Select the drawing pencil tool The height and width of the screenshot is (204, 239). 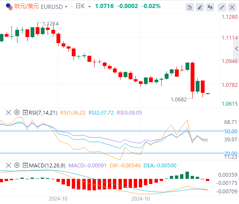tap(200, 7)
